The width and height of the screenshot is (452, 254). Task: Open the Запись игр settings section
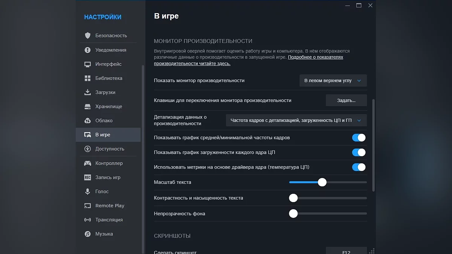[x=108, y=177]
